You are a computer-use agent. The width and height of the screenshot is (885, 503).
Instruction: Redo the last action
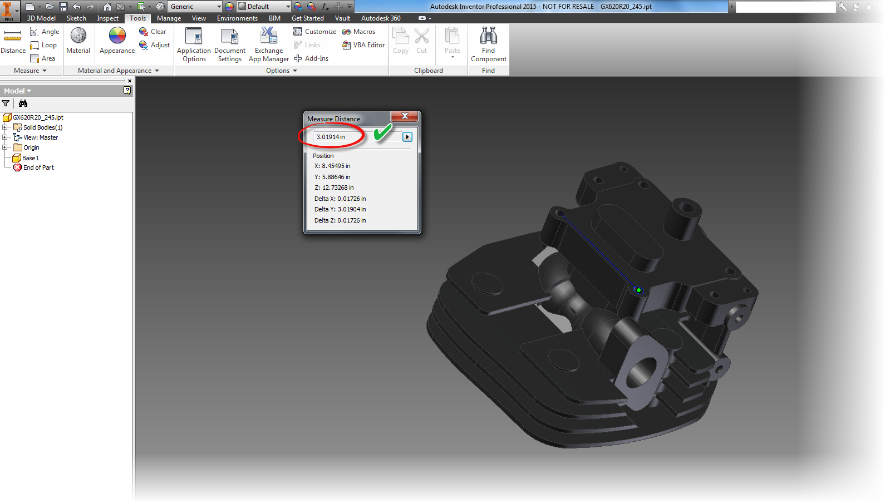(x=90, y=7)
